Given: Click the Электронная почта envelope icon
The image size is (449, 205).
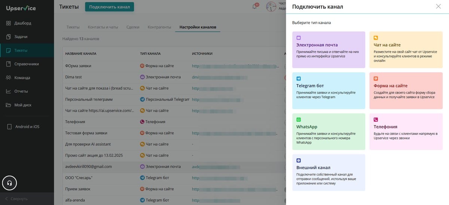Looking at the screenshot, I should tap(299, 38).
